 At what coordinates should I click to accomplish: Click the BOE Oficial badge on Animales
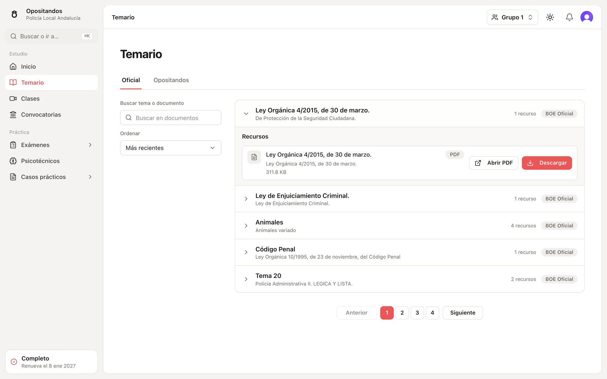coord(559,226)
